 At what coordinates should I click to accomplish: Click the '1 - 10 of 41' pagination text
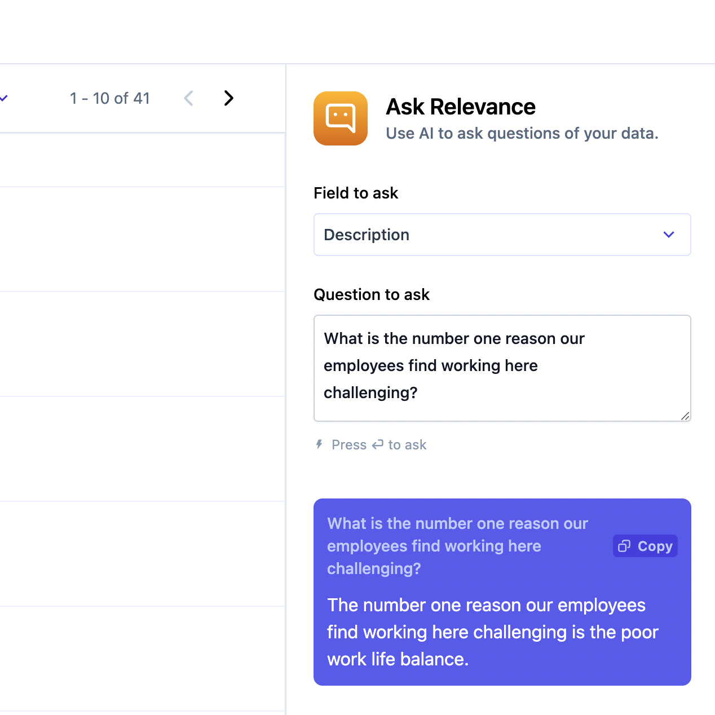tap(110, 98)
